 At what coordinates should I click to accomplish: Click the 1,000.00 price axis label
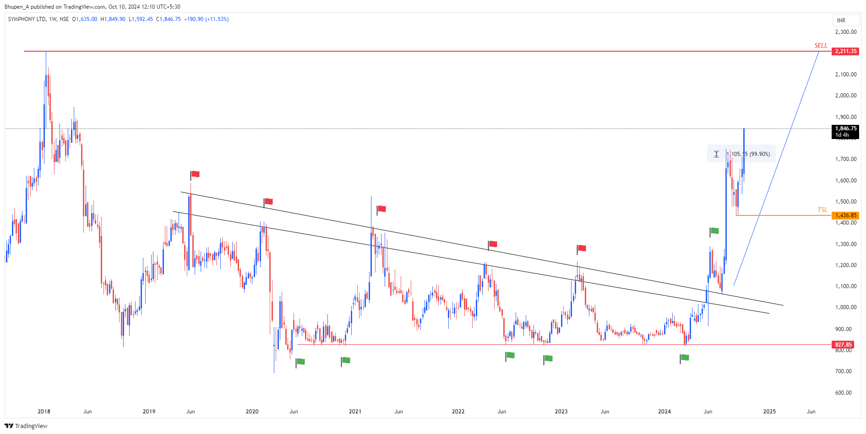coord(846,307)
